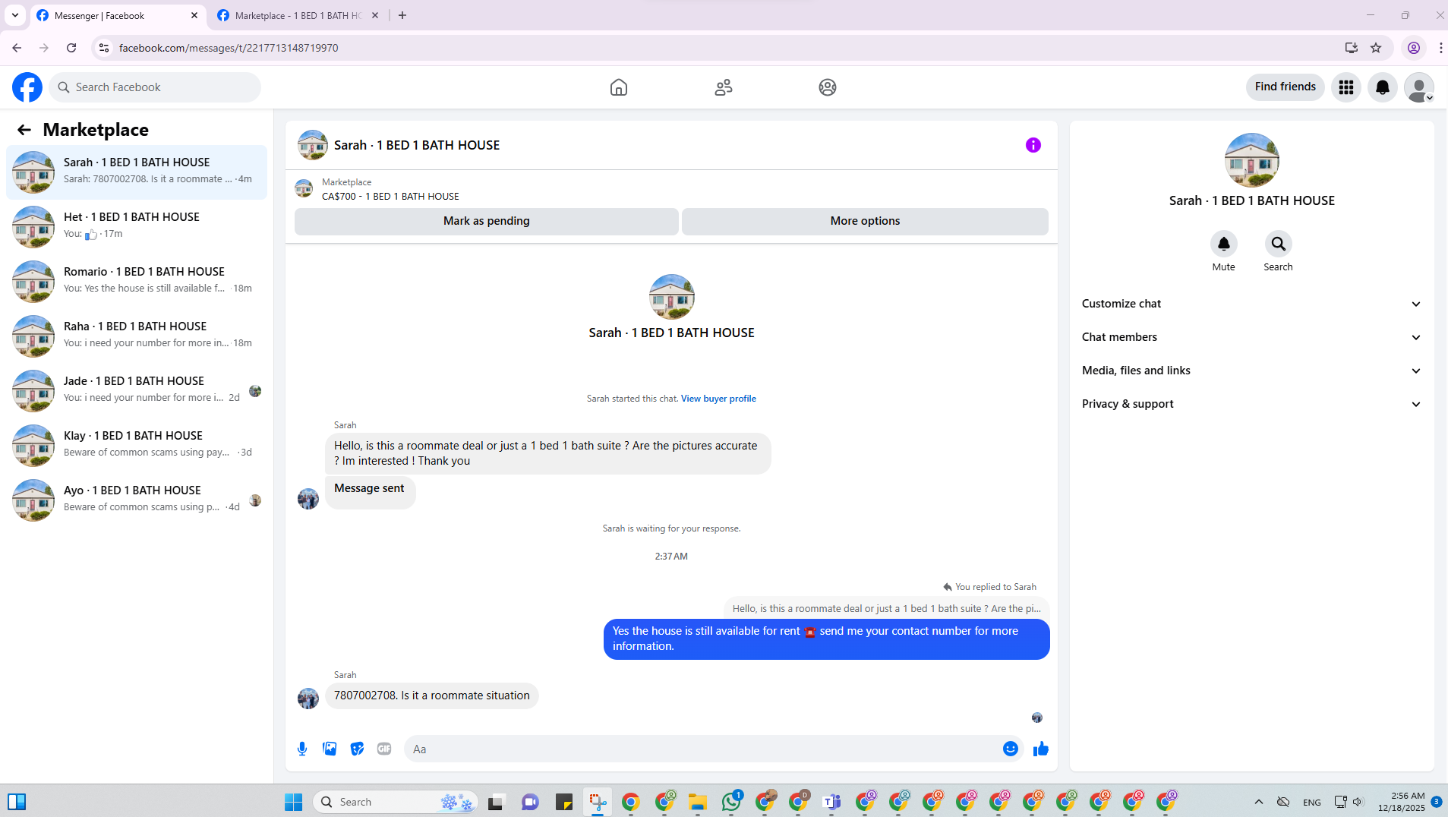Open File Explorer from the taskbar

(x=698, y=802)
